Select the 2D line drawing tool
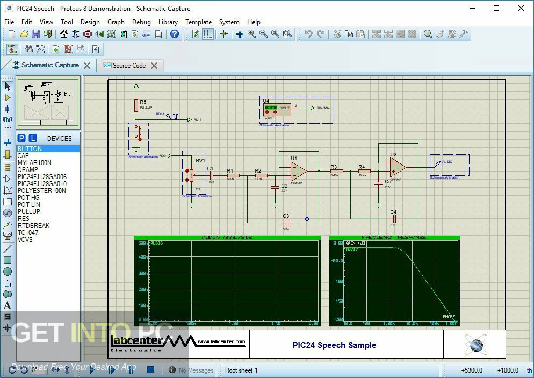534x378 pixels. pyautogui.click(x=8, y=249)
